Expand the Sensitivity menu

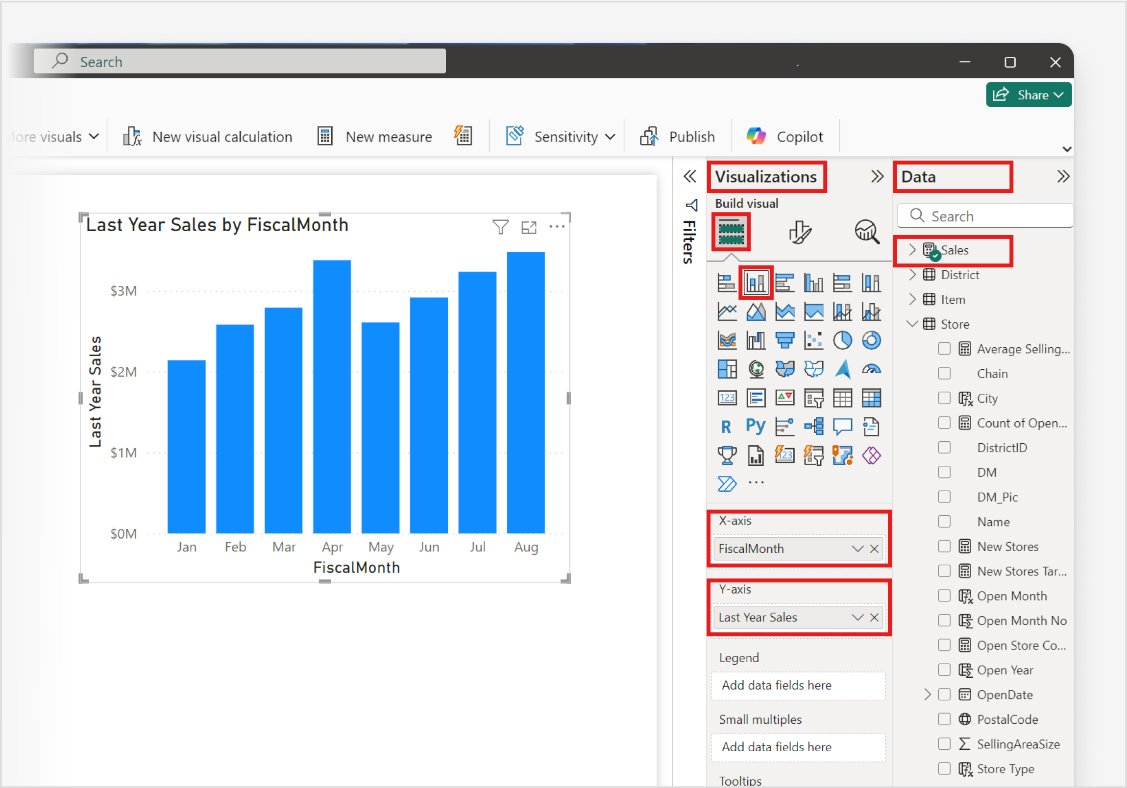pyautogui.click(x=611, y=137)
